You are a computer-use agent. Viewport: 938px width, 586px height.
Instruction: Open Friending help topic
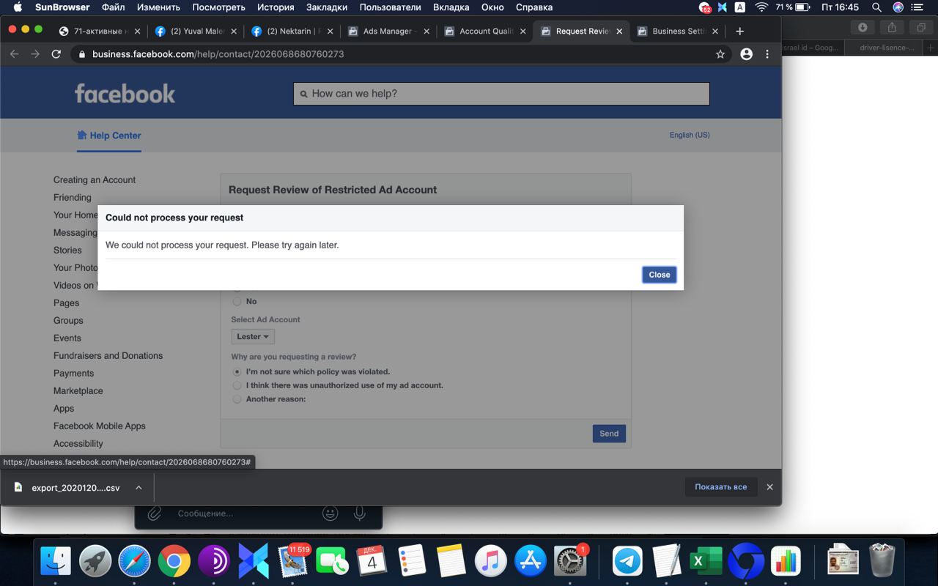coord(73,197)
